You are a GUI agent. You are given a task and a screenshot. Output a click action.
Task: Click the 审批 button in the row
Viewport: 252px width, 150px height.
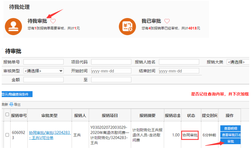point(230,141)
